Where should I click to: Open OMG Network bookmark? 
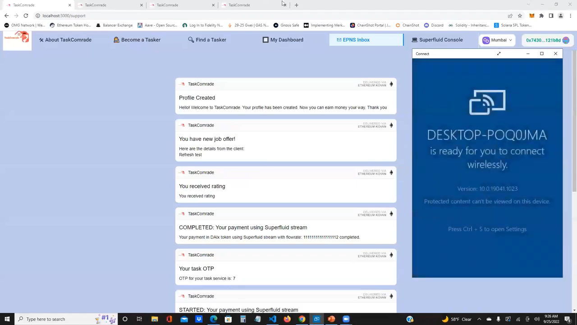[x=25, y=25]
